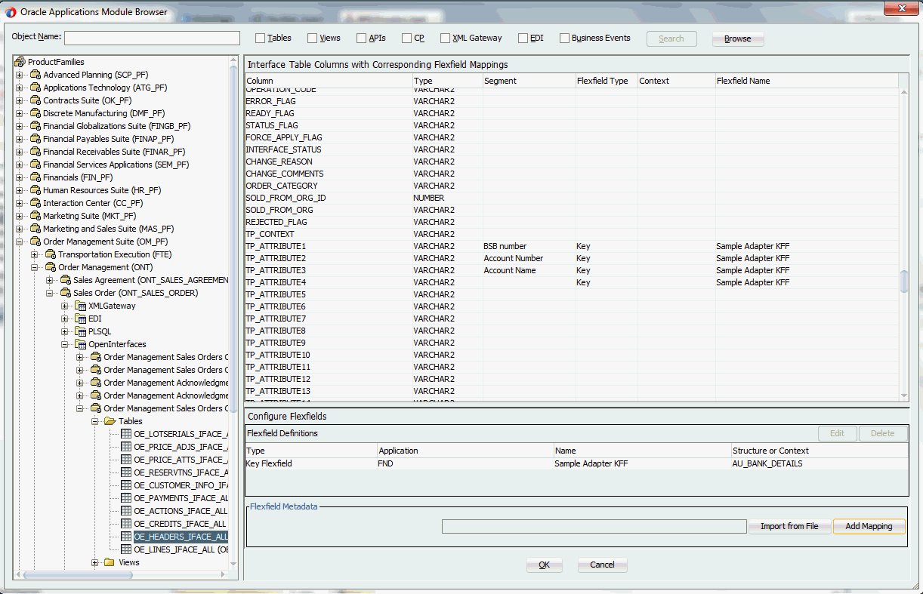
Task: Click the OE_LINES_IFACE_ALL table icon
Action: (x=126, y=549)
